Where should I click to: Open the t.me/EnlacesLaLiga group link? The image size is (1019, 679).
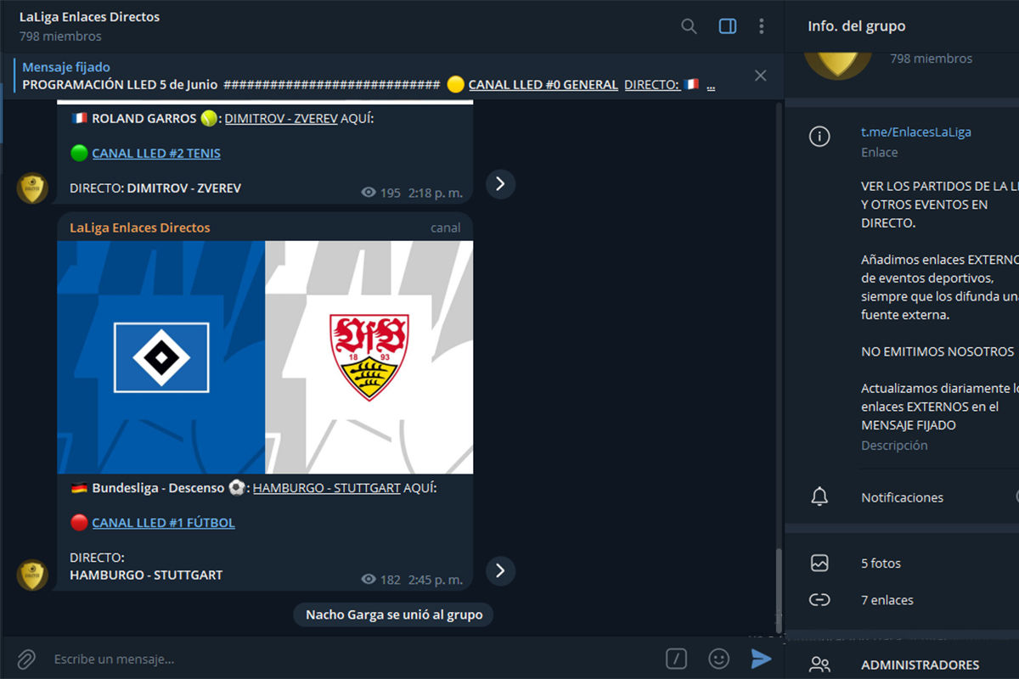point(916,132)
